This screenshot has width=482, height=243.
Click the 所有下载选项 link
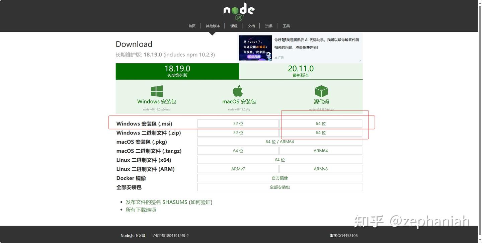(140, 210)
